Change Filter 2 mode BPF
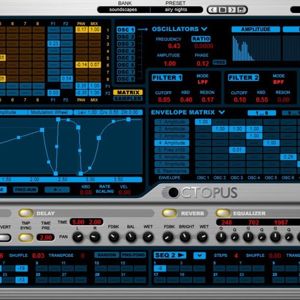 point(278,82)
